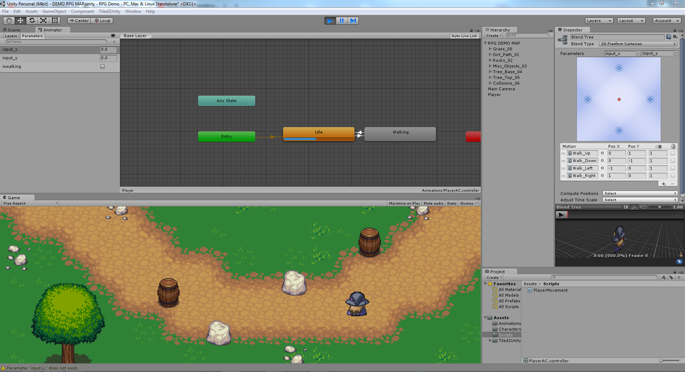Toggle the mirror checkbox for Walk_Right
The image size is (685, 372).
(673, 176)
